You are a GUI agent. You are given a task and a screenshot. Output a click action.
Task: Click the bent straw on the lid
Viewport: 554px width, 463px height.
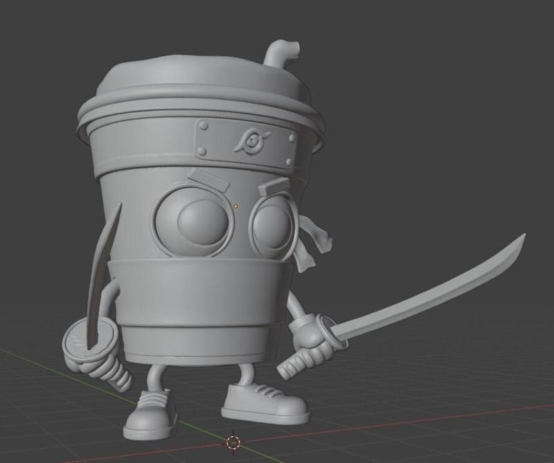282,54
